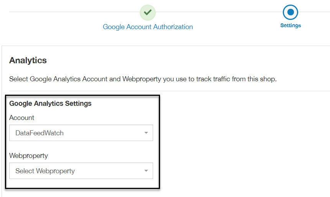Click the Webproperty field label
Viewport: 330px width, 197px height.
pos(29,156)
